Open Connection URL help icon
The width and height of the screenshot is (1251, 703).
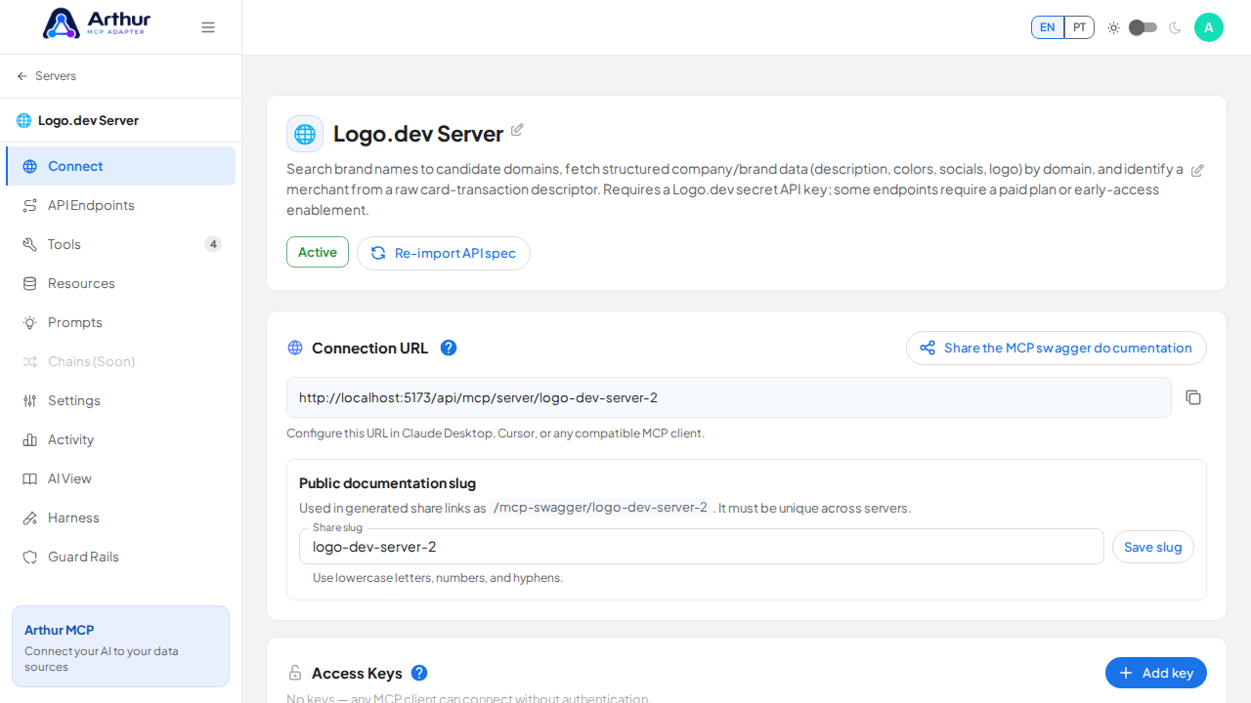click(449, 348)
